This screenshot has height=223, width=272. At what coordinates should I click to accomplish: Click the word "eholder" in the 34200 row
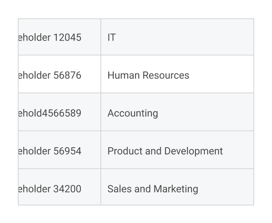(34, 189)
